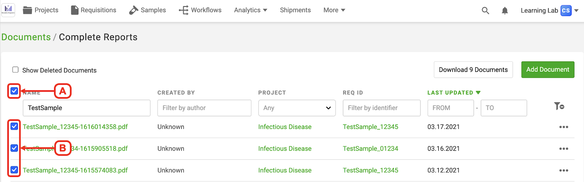Expand the More navigation menu
The height and width of the screenshot is (182, 584).
coord(334,10)
